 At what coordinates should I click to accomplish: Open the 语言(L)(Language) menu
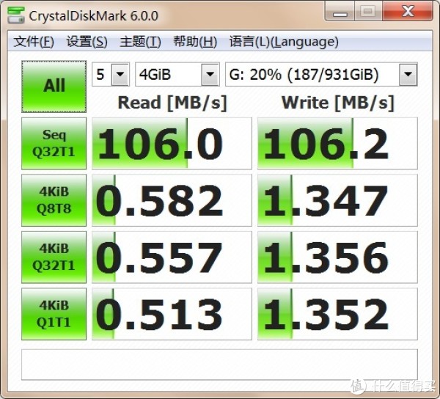coord(284,42)
